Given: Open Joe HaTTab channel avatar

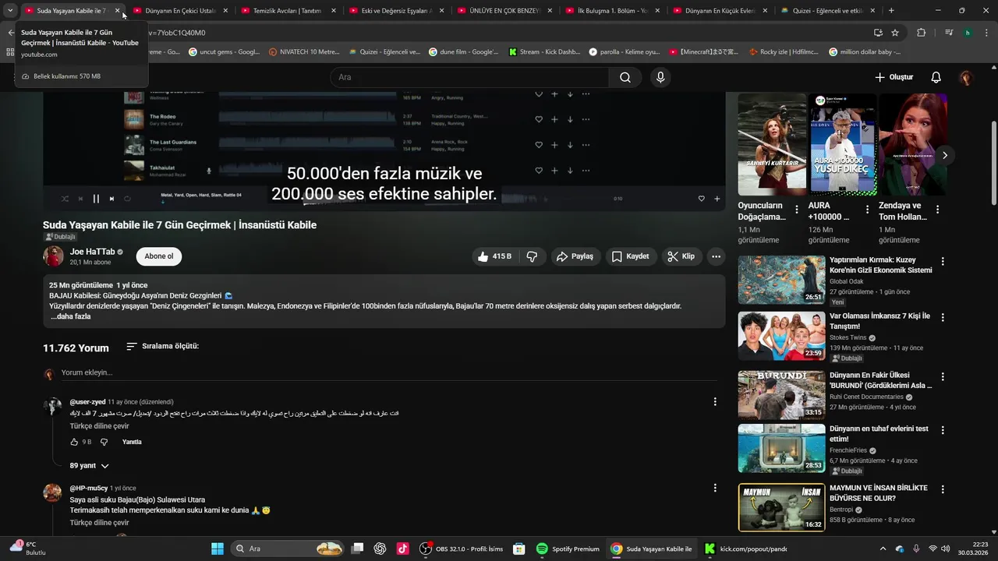Looking at the screenshot, I should (x=53, y=256).
